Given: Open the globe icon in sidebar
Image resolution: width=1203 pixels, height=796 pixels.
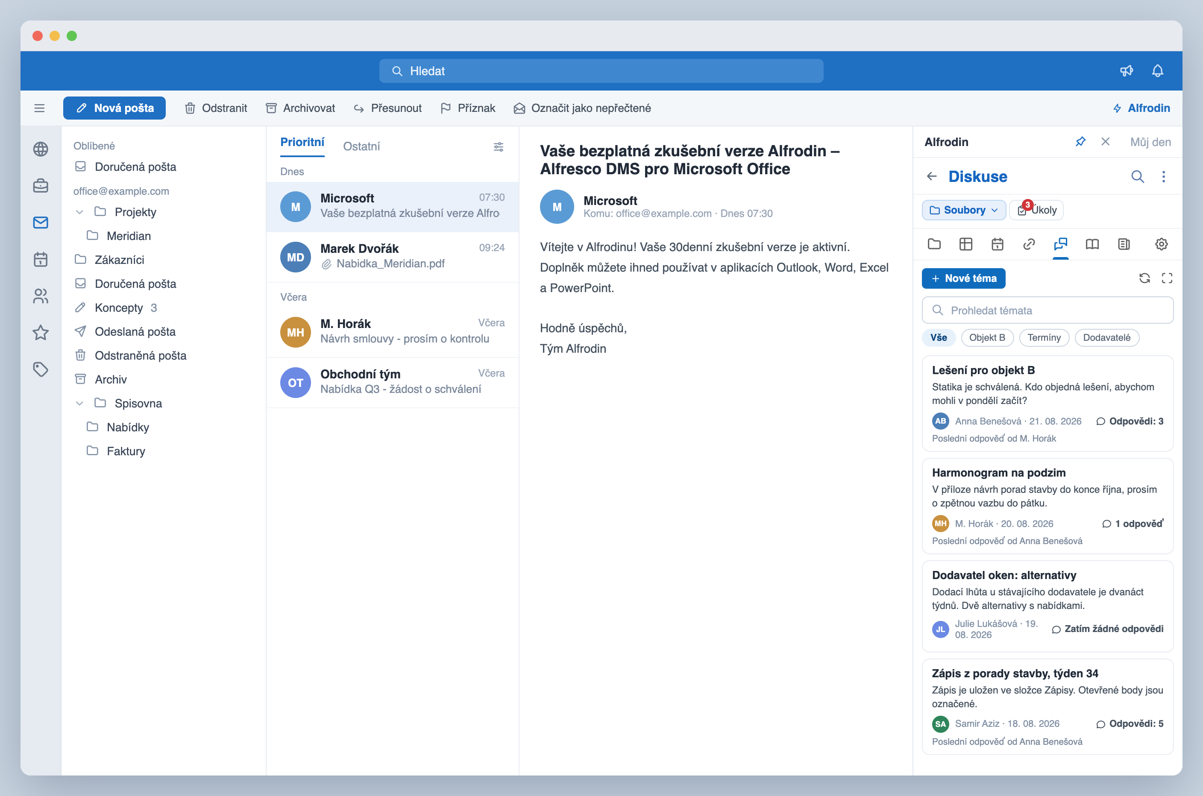Looking at the screenshot, I should pyautogui.click(x=41, y=149).
